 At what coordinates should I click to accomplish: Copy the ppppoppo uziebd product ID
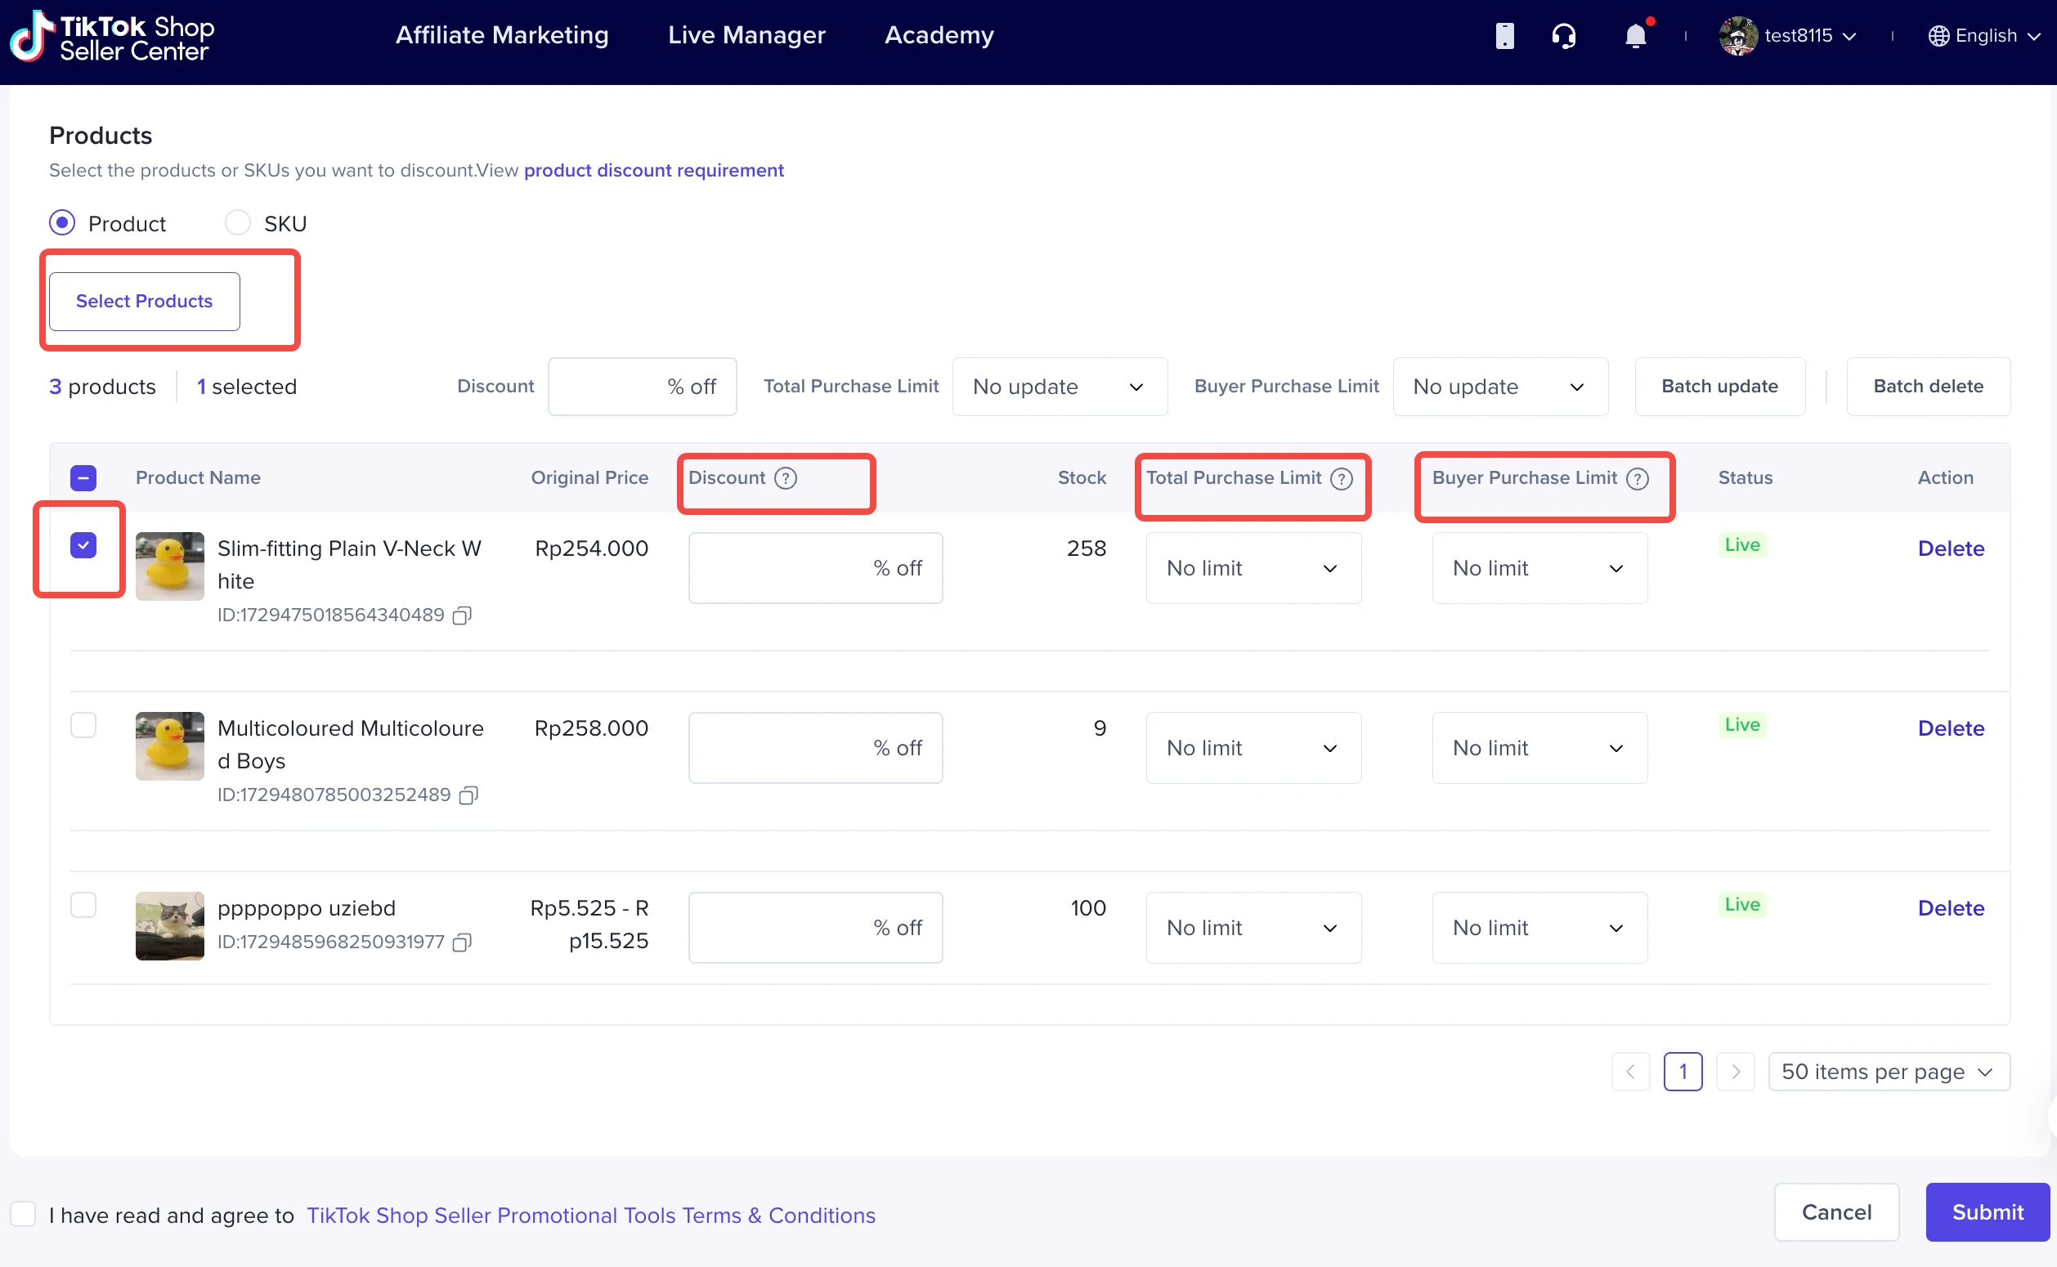(462, 942)
